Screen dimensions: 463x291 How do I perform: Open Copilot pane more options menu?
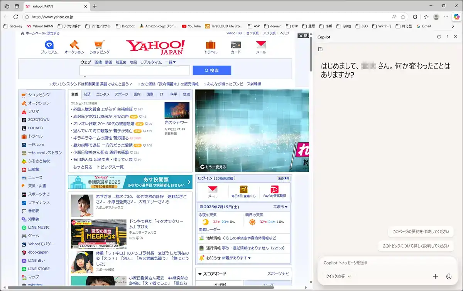click(447, 37)
